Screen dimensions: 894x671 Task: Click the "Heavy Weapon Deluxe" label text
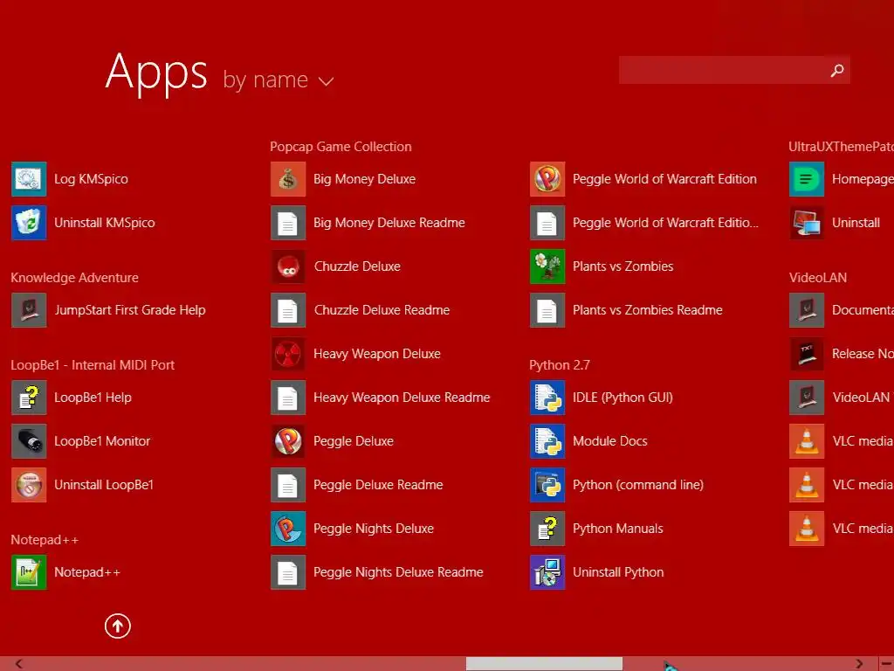(377, 354)
